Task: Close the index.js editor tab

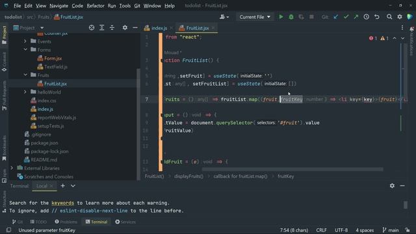Action: [172, 28]
